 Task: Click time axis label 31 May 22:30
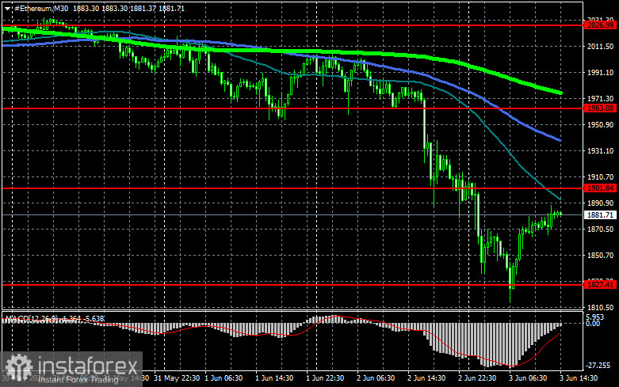point(177,378)
